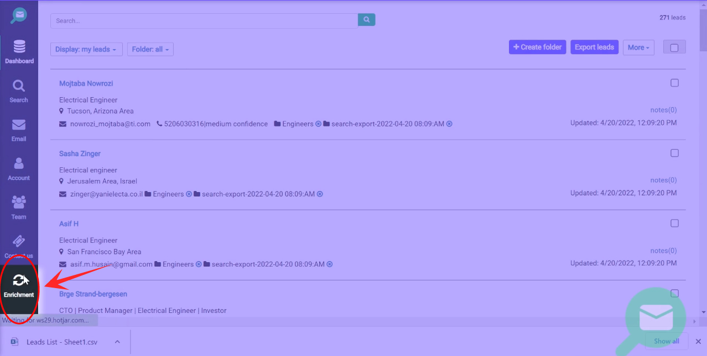Click Create folder button
This screenshot has width=707, height=356.
(x=538, y=47)
